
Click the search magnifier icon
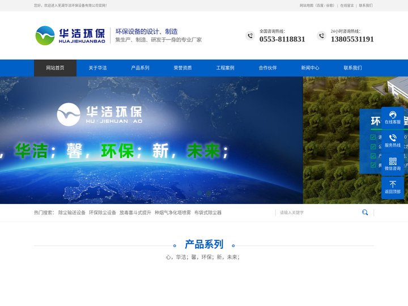[x=365, y=212]
